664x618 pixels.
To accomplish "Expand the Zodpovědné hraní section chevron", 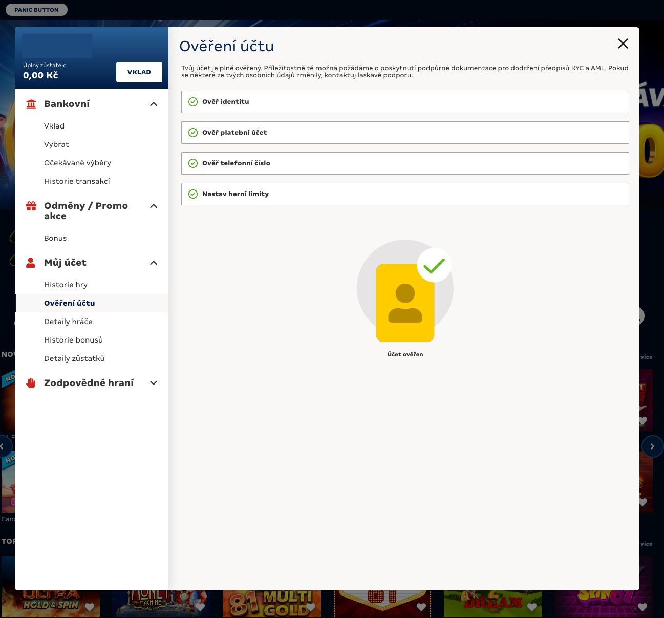I will tap(154, 383).
